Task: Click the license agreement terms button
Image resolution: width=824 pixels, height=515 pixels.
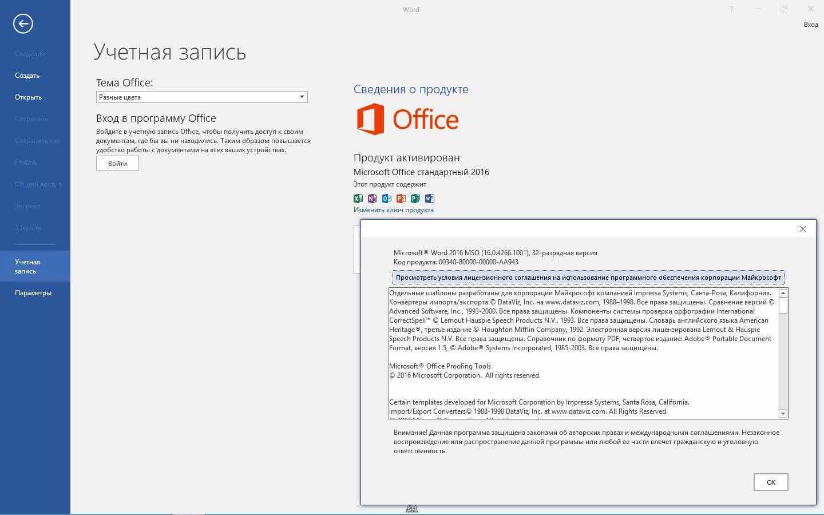Action: click(x=588, y=278)
